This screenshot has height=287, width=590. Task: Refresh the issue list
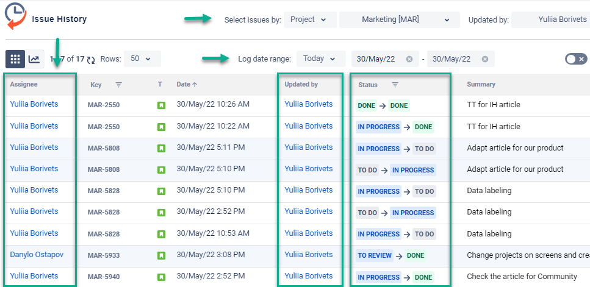click(x=91, y=59)
